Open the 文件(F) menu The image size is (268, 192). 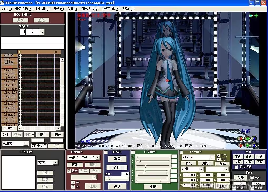click(6, 9)
